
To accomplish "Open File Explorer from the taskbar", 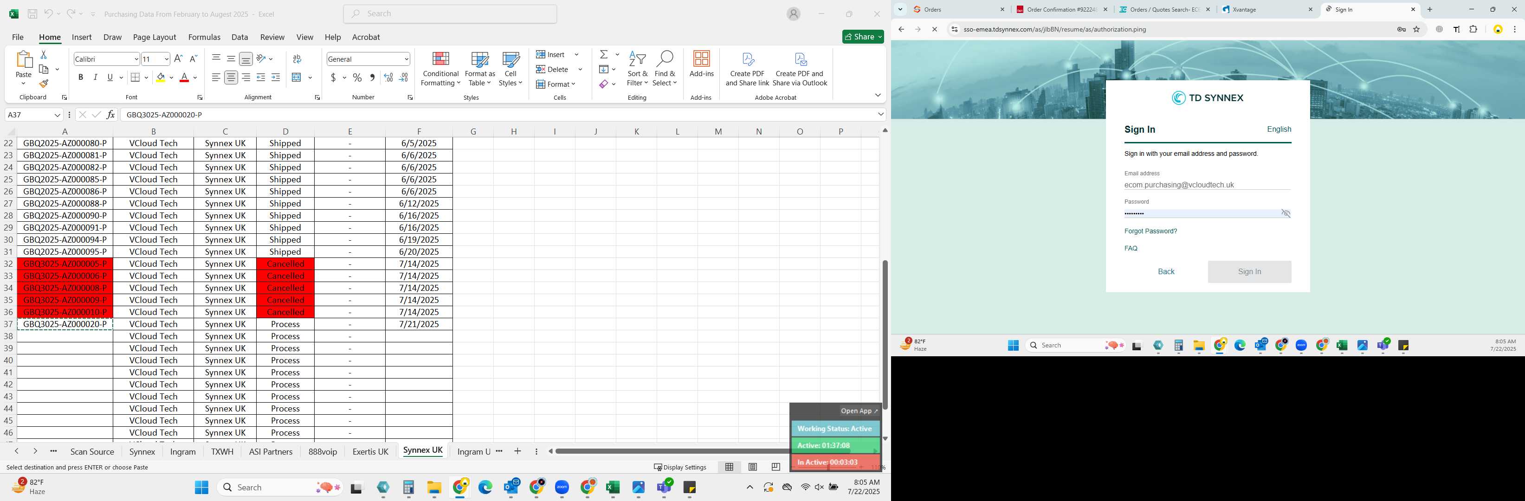I will pos(434,488).
